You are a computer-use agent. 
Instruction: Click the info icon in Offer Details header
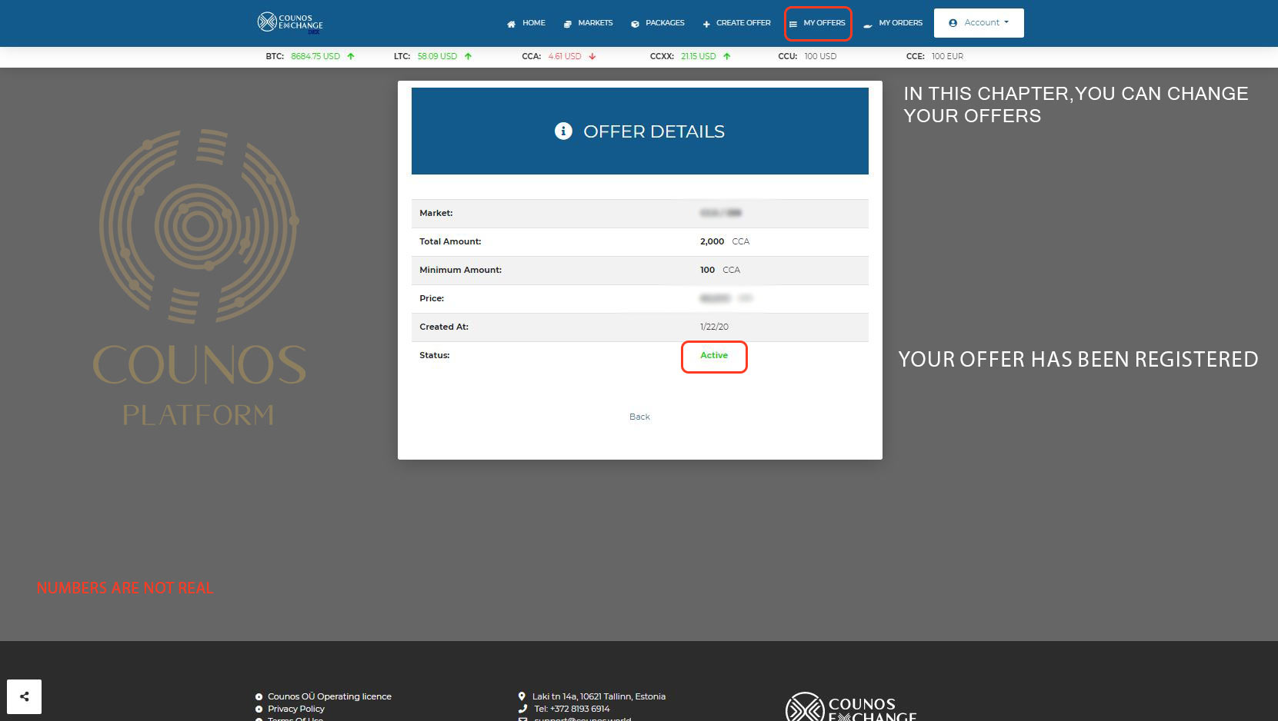[x=563, y=131]
